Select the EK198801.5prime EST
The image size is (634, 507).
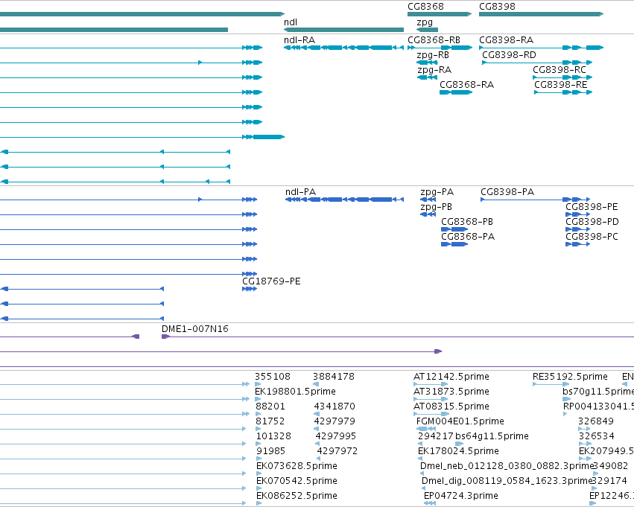pos(258,399)
